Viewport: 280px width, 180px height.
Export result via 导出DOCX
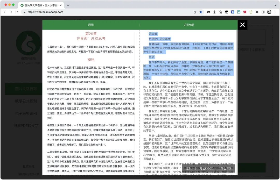(206, 168)
